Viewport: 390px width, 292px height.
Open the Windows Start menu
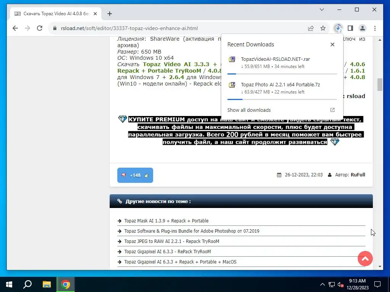(x=9, y=284)
